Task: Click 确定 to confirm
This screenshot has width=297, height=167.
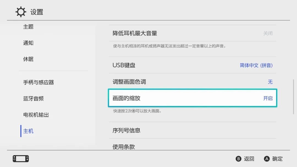Action: coord(277,159)
